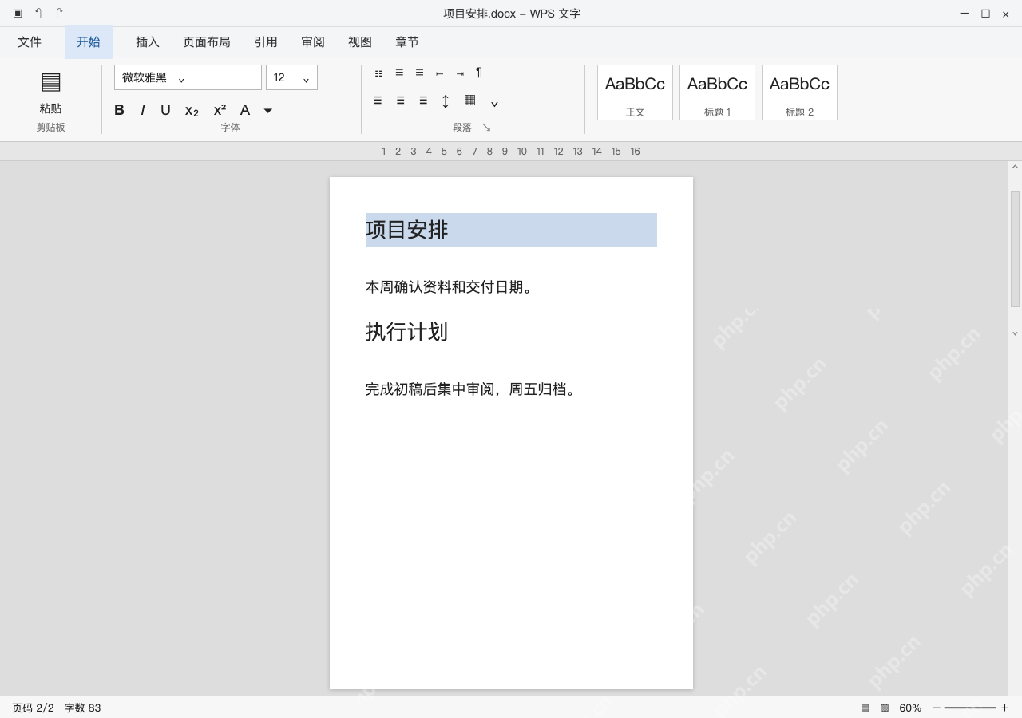Undo the last action
1022x718 pixels.
click(x=38, y=14)
